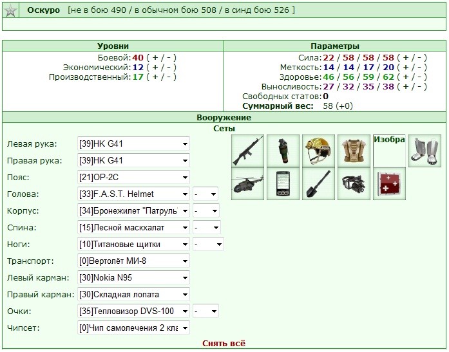Click the plus to increase Сила
This screenshot has width=449, height=352.
(406, 58)
